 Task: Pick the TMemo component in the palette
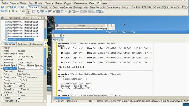tap(54, 11)
